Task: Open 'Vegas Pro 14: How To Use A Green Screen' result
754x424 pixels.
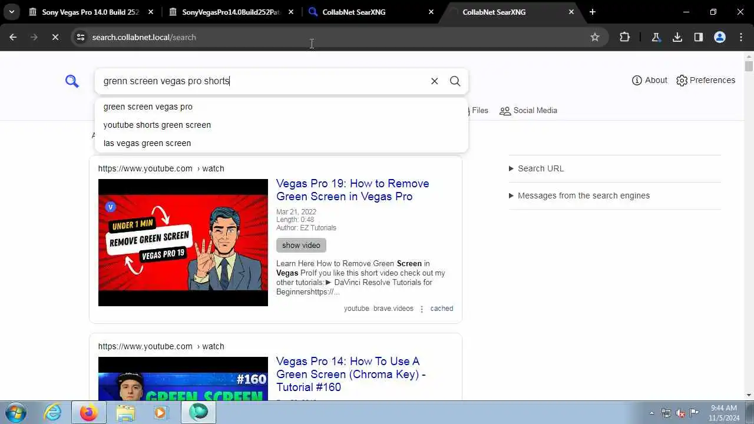Action: point(351,375)
